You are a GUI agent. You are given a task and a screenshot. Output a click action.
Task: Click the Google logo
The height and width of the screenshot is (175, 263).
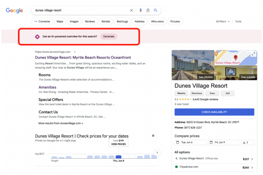(14, 11)
